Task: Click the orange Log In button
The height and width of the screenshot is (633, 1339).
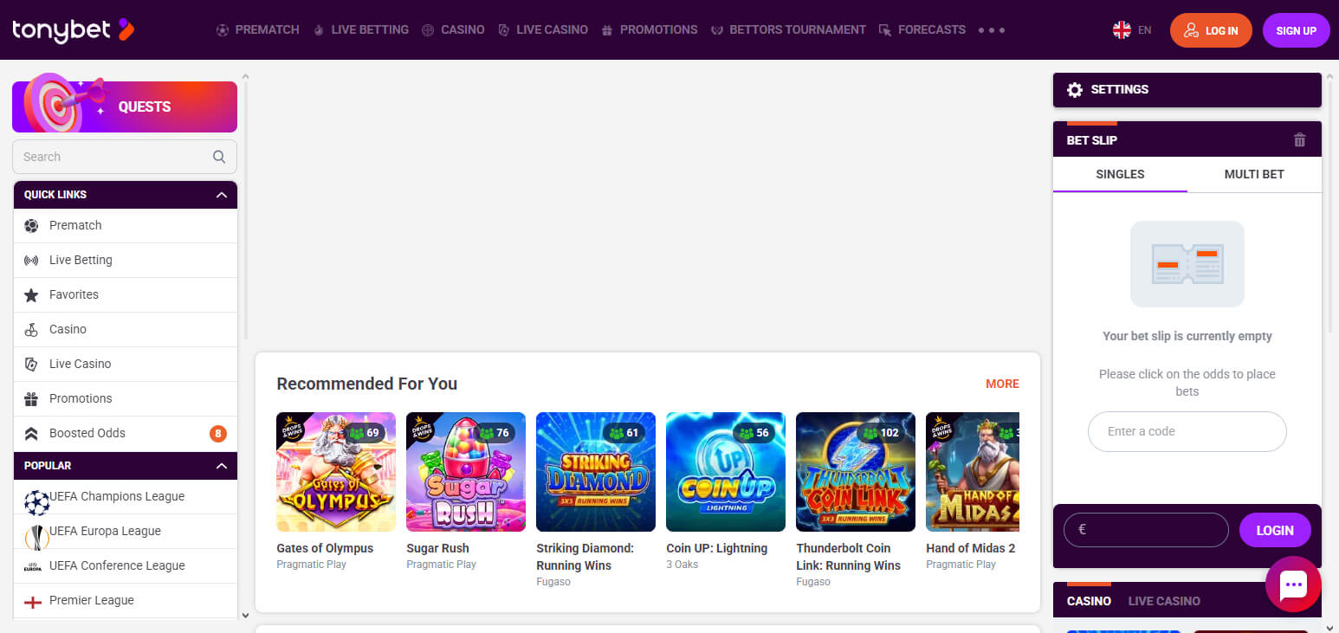Action: pyautogui.click(x=1211, y=30)
